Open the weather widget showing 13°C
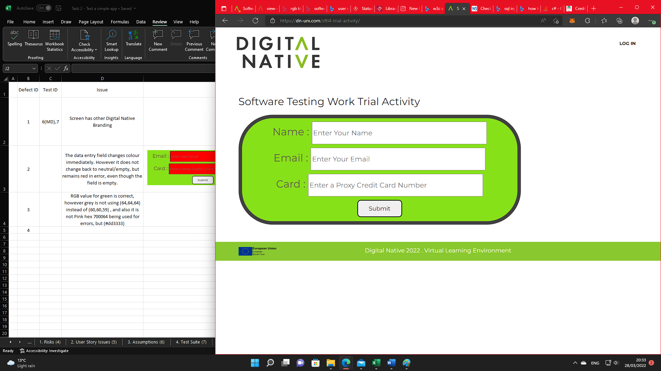This screenshot has height=371, width=661. 21,363
